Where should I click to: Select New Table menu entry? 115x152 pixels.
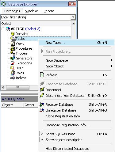77,43
